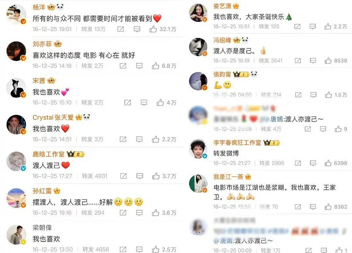Image resolution: width=352 pixels, height=253 pixels.
Task: Like 我是江一燕's comment
Action: [x=328, y=207]
